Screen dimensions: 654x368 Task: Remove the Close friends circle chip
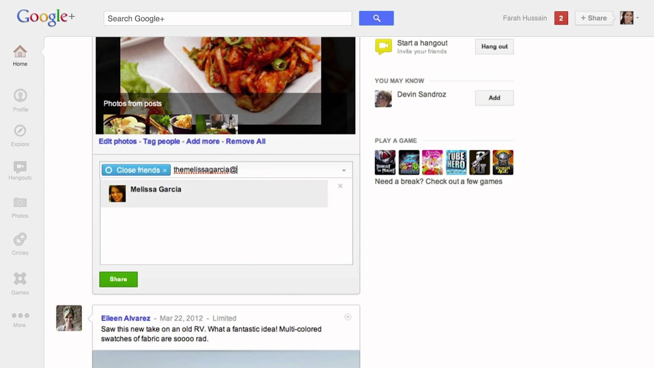(x=165, y=170)
